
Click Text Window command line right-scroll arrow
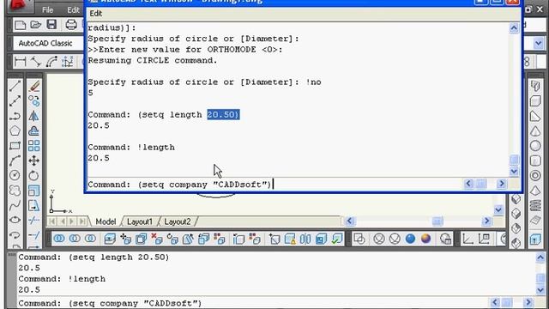(x=501, y=184)
